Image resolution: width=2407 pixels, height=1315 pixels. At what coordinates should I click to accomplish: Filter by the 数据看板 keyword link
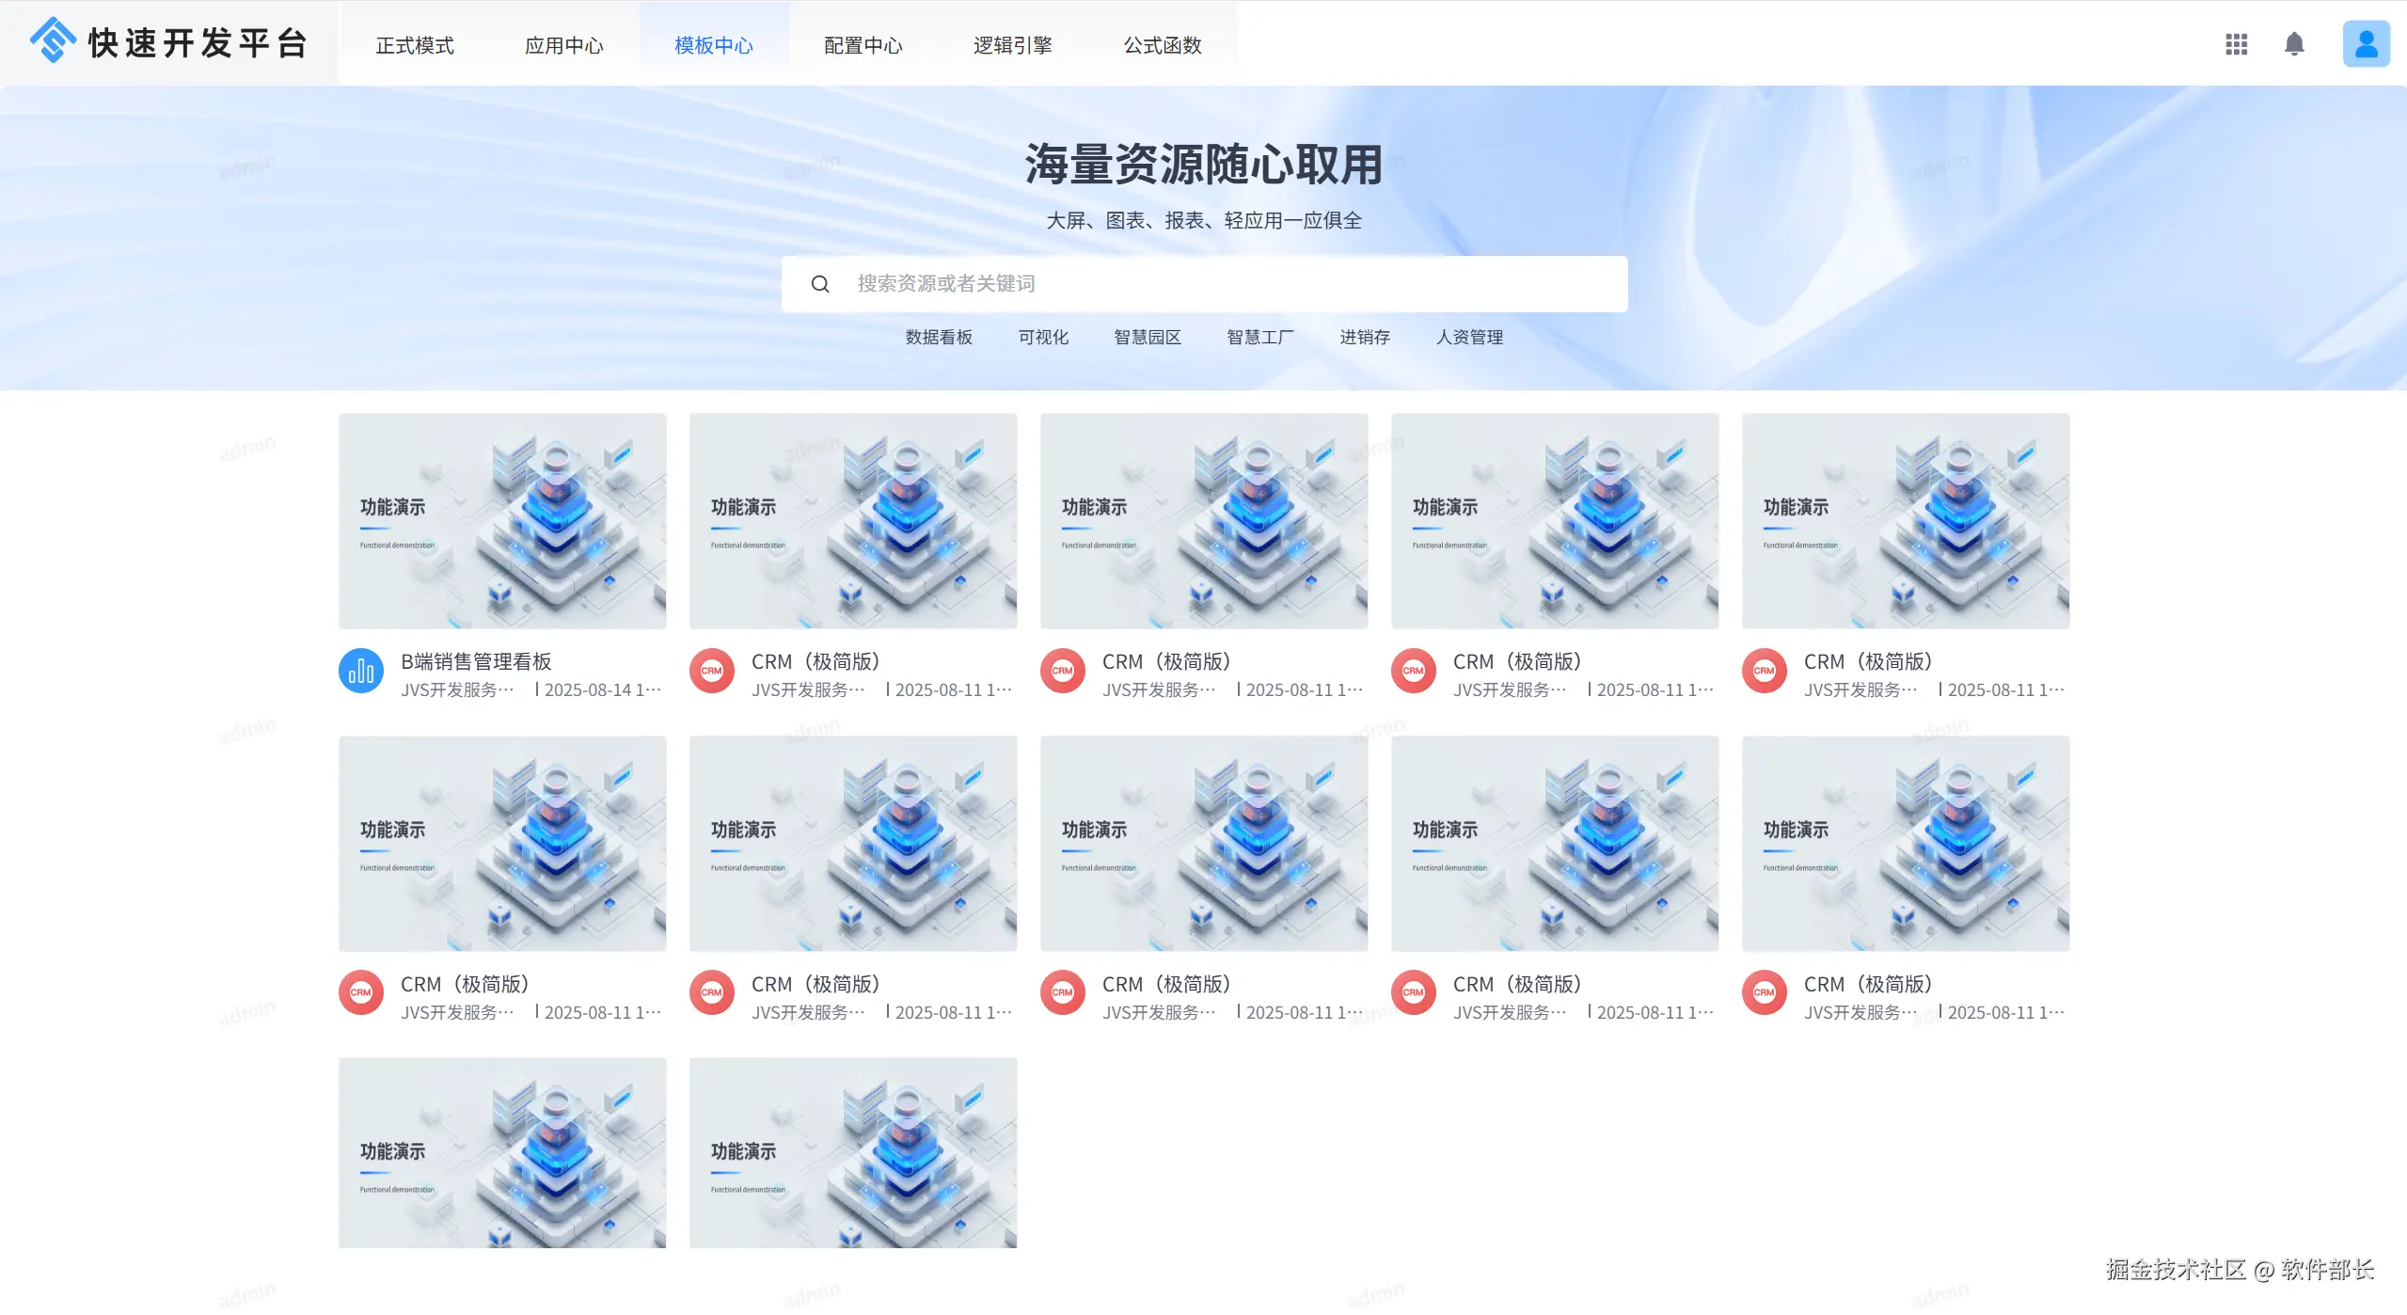[939, 337]
